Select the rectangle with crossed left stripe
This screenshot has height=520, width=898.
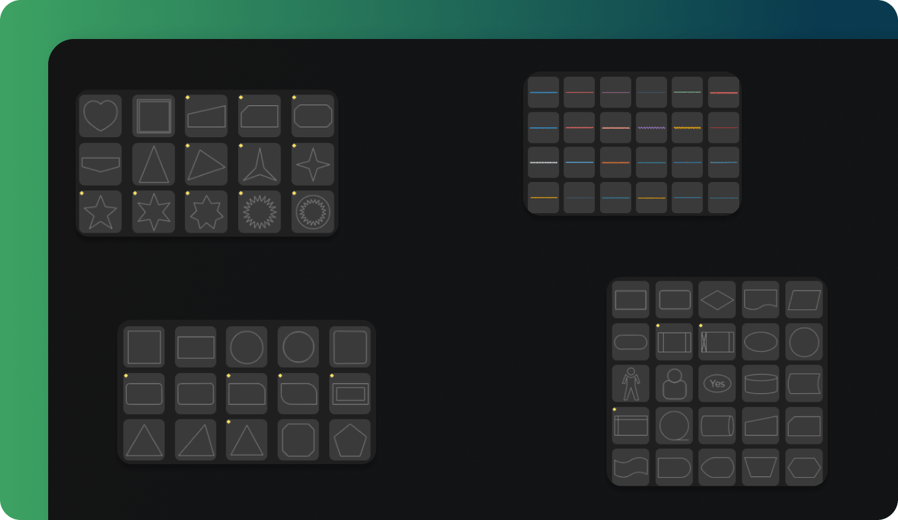(717, 342)
